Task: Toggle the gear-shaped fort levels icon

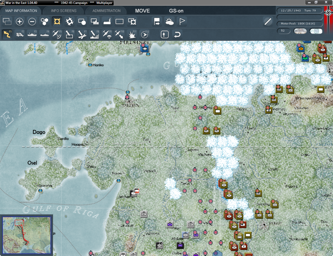Action: point(70,21)
